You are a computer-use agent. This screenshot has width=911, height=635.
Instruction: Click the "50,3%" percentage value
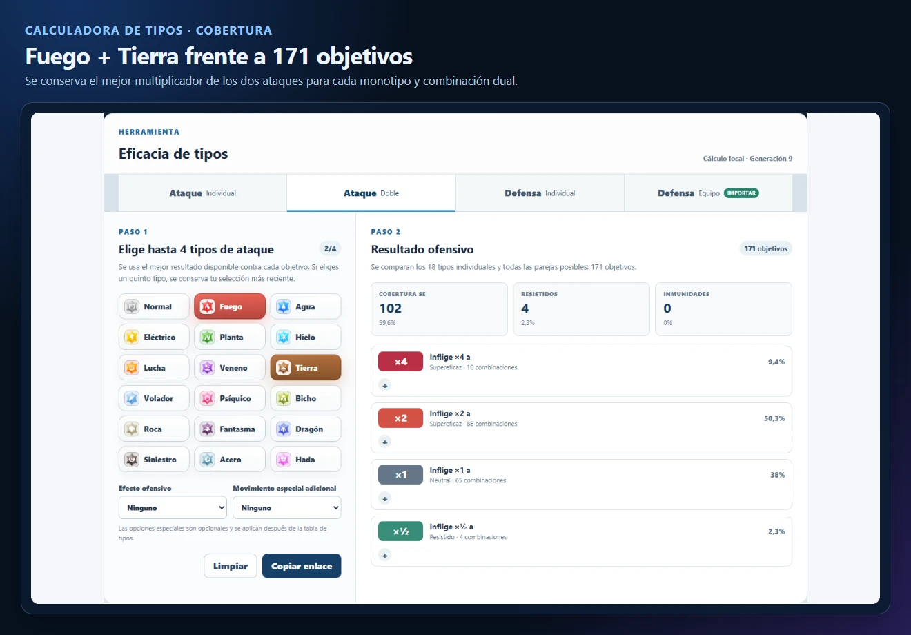pyautogui.click(x=774, y=418)
